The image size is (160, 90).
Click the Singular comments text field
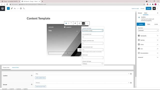(93, 43)
